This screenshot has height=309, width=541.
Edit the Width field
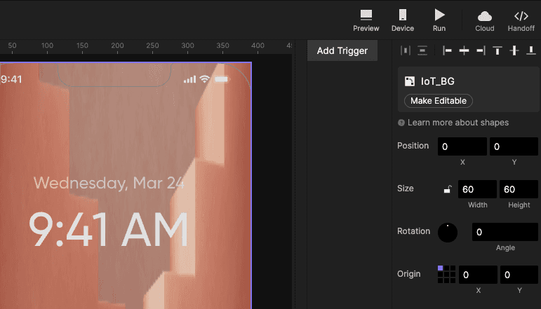pyautogui.click(x=477, y=189)
